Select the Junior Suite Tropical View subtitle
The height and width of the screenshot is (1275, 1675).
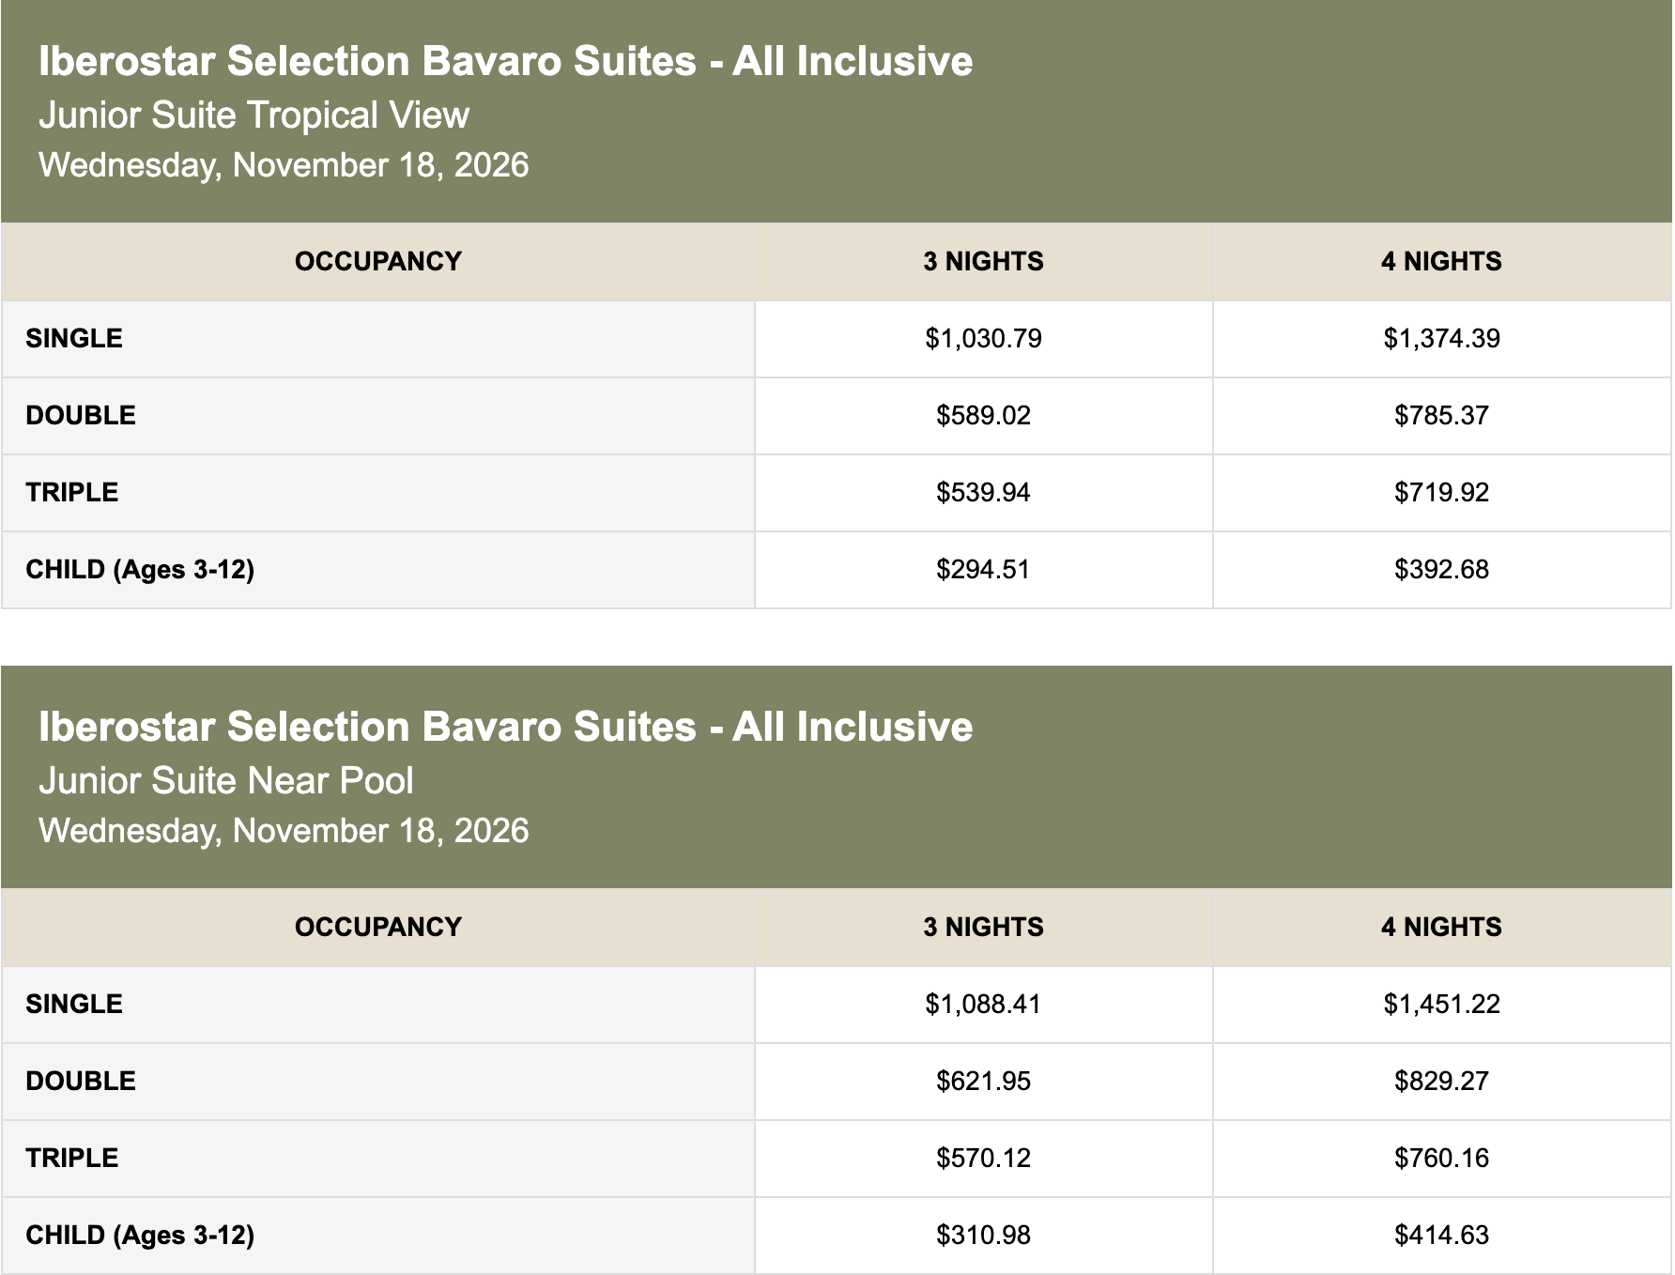[254, 115]
